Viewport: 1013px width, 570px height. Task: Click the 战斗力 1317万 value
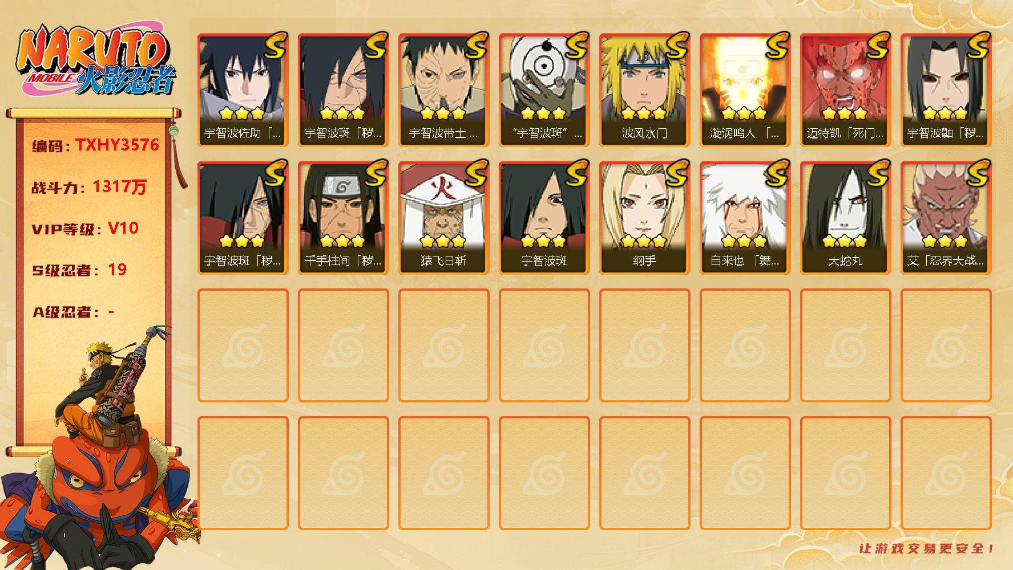[119, 186]
